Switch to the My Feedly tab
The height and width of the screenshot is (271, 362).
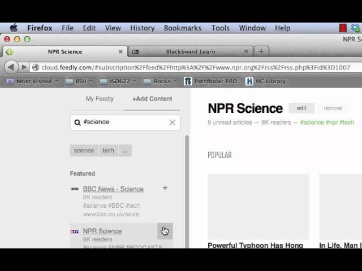[100, 99]
